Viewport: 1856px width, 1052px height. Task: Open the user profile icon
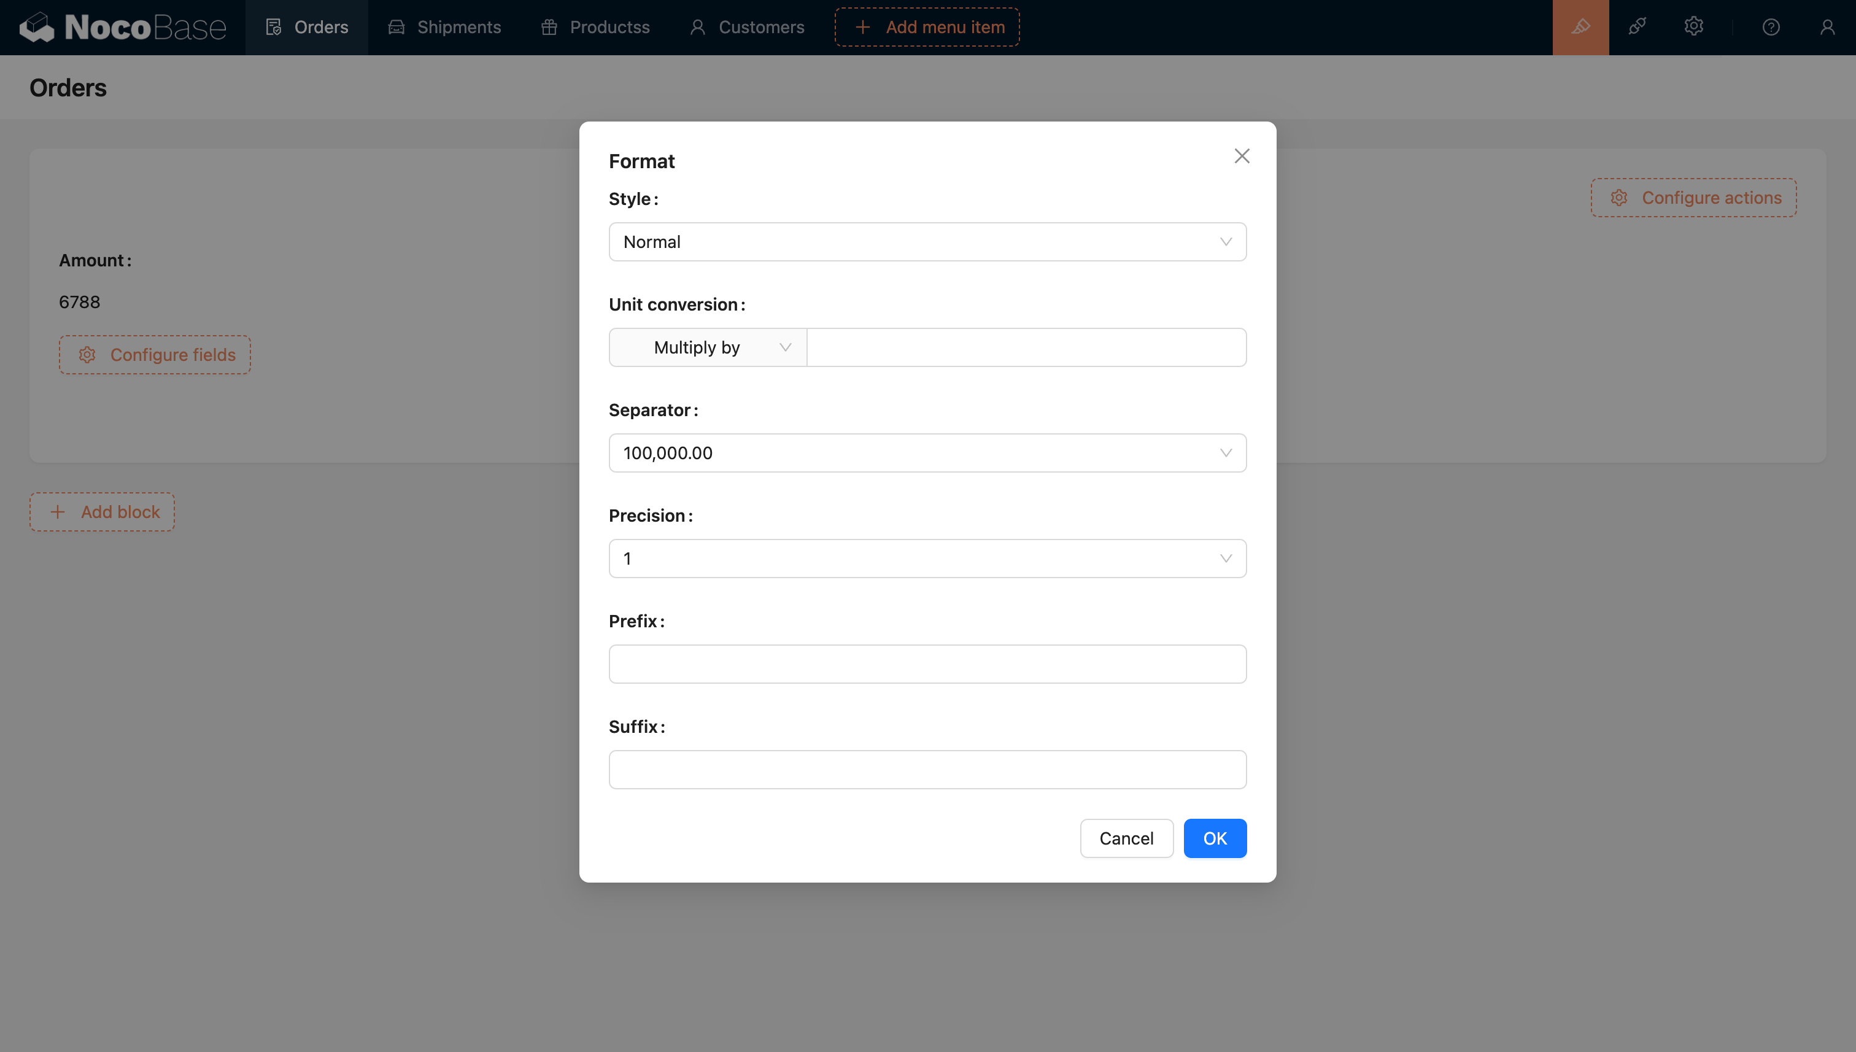coord(1827,28)
